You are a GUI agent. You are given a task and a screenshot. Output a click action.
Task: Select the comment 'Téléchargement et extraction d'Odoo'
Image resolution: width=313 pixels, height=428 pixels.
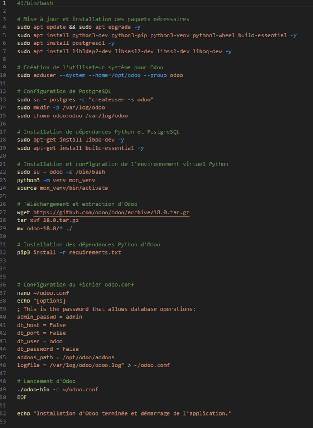point(77,204)
